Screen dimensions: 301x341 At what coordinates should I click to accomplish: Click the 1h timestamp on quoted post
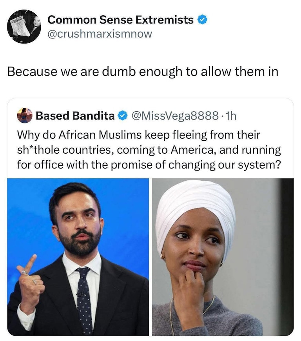(231, 116)
